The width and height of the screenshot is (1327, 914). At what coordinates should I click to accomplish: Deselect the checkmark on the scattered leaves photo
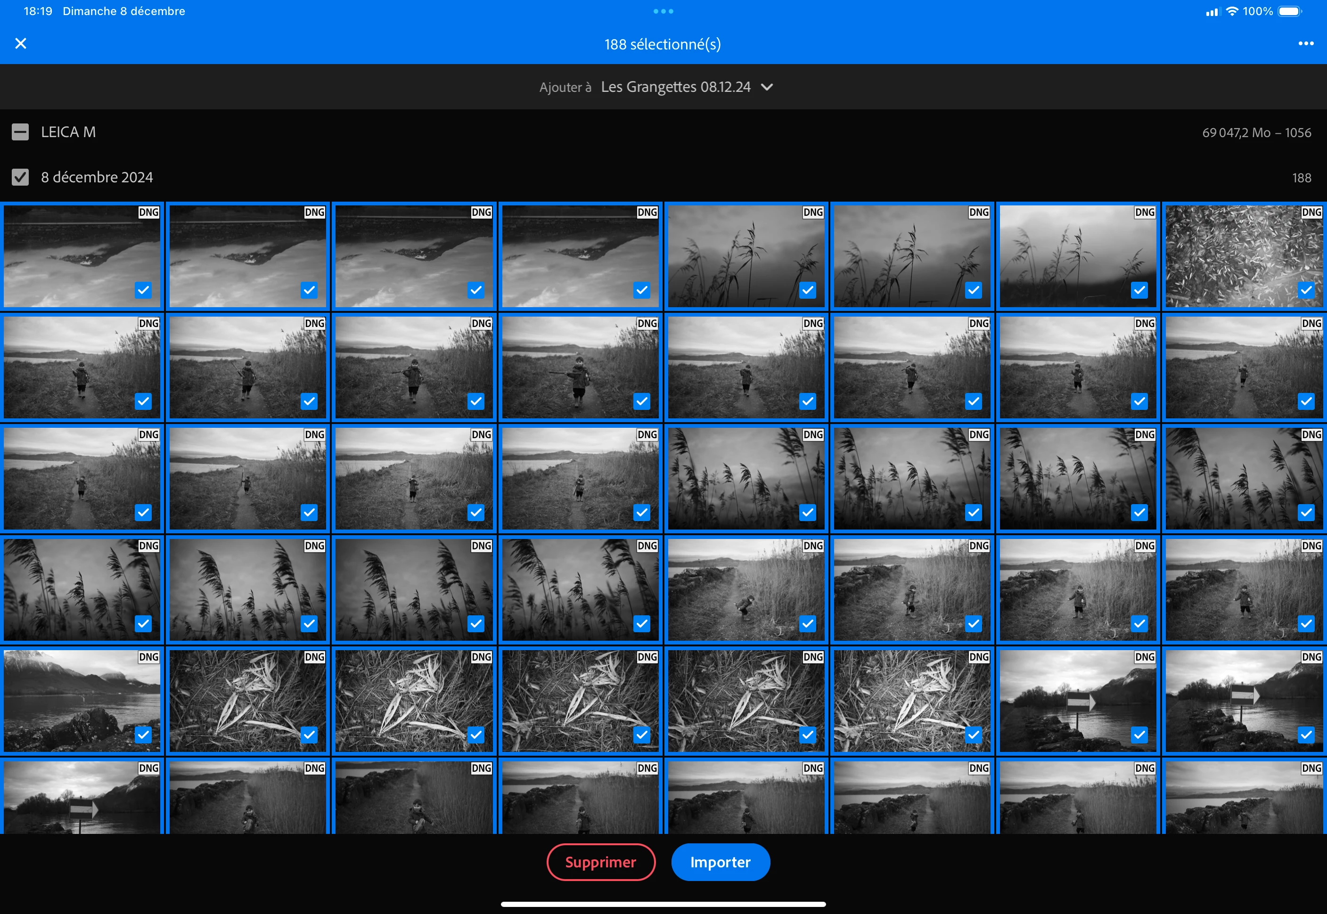point(1305,290)
